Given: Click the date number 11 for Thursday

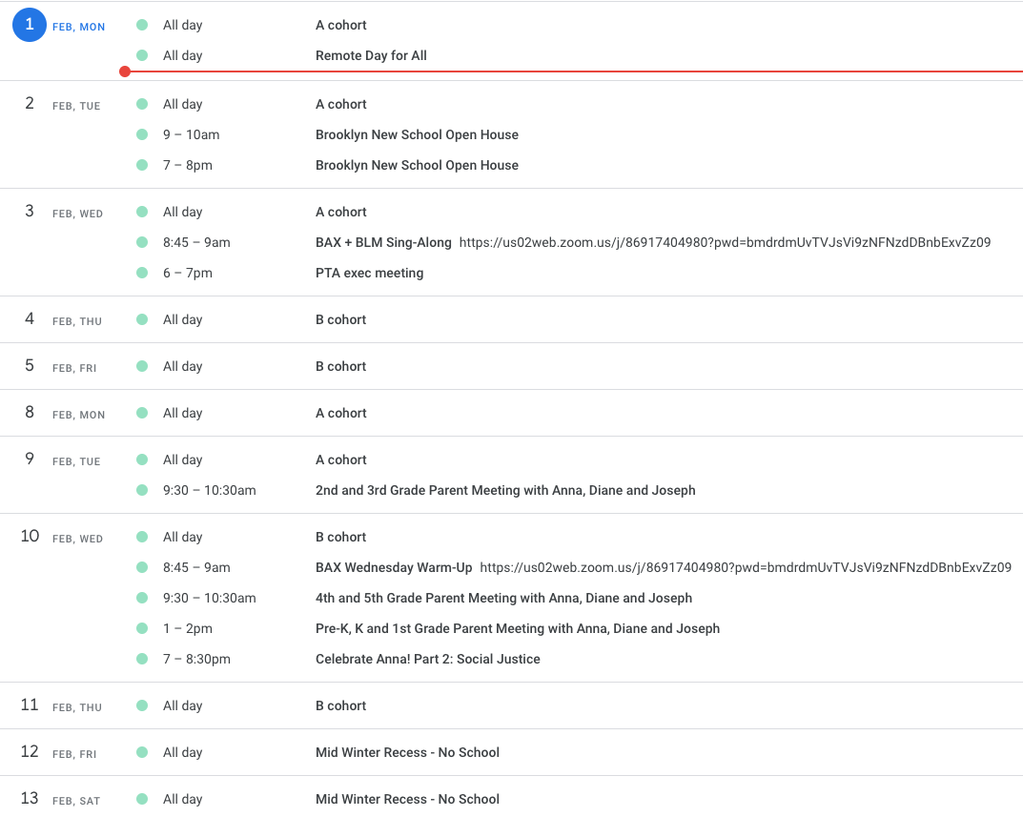Looking at the screenshot, I should point(30,705).
